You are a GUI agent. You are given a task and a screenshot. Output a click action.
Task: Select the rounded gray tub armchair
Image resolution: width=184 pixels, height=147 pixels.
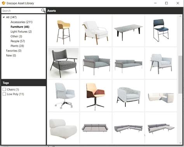128,96
